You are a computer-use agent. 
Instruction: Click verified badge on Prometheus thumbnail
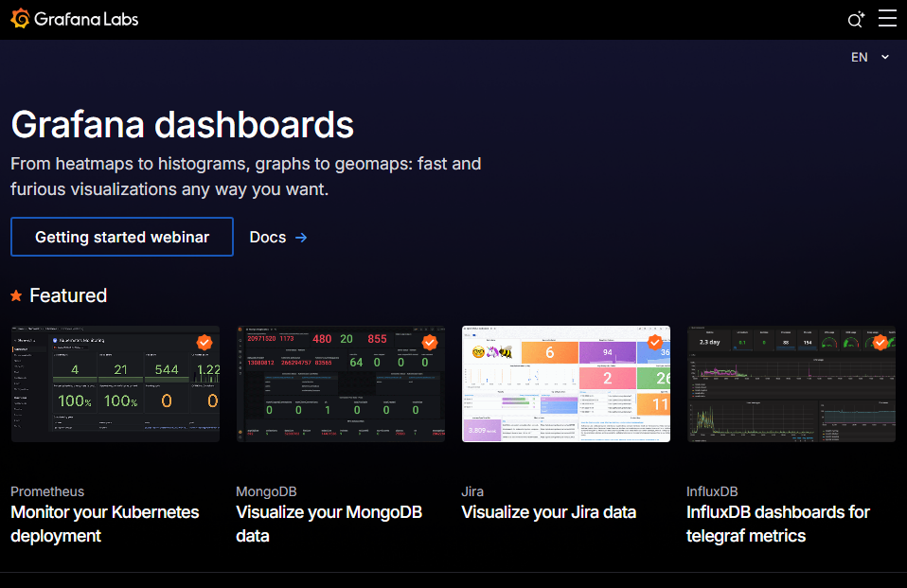pos(205,342)
